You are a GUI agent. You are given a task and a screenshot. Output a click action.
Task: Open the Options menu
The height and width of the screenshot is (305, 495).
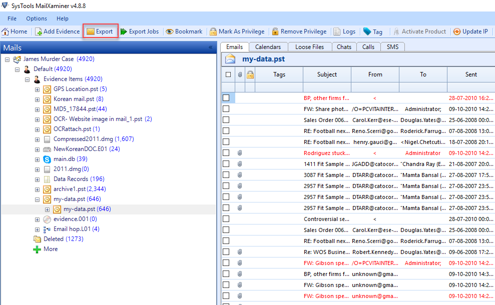coord(37,18)
